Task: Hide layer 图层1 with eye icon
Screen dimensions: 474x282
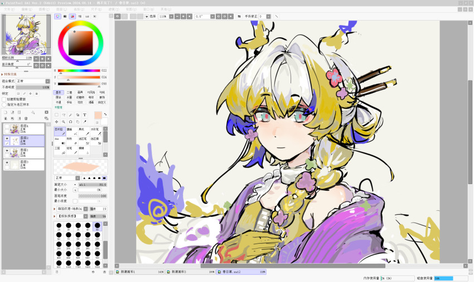Action: tap(7, 151)
